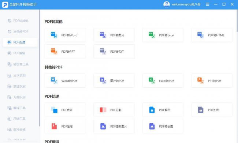Go to 图片转换 in the sidebar
238x143 pixels.
click(x=20, y=129)
